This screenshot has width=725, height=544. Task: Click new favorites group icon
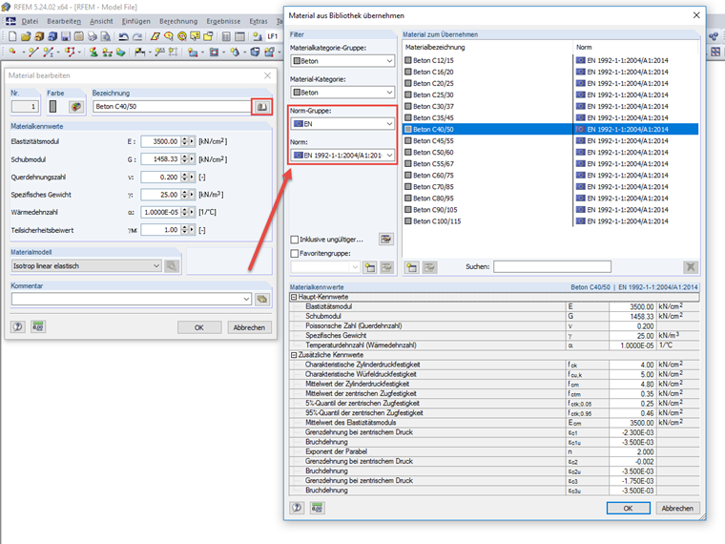point(369,267)
